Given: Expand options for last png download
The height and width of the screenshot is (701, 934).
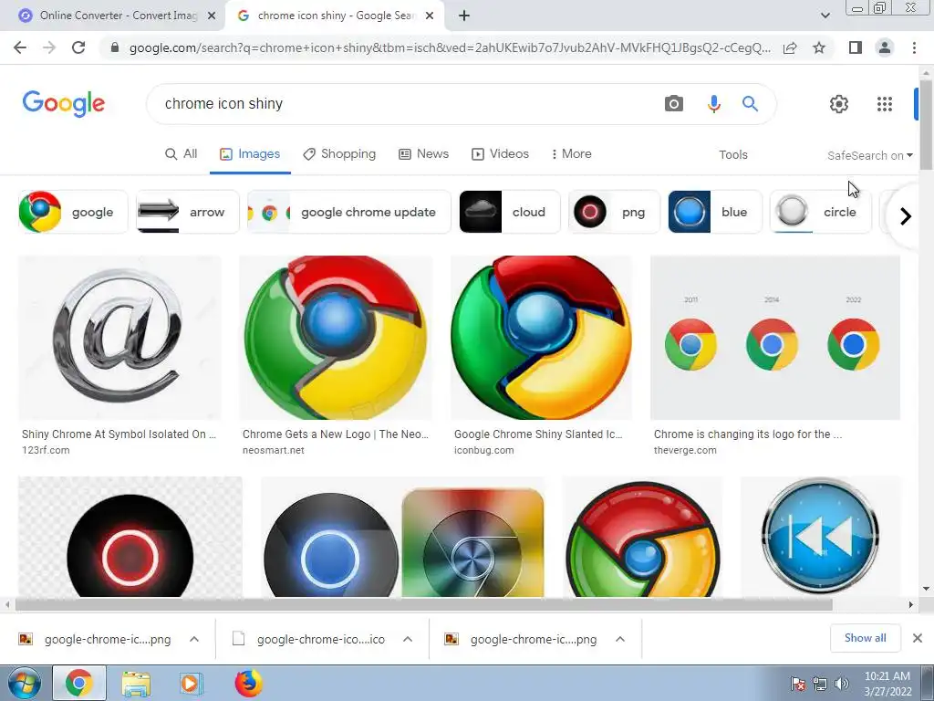Looking at the screenshot, I should coord(620,639).
